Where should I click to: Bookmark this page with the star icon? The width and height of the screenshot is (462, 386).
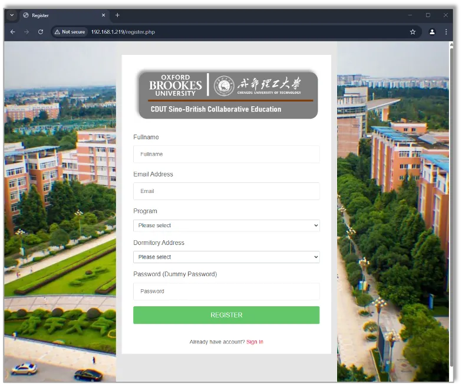(x=412, y=32)
